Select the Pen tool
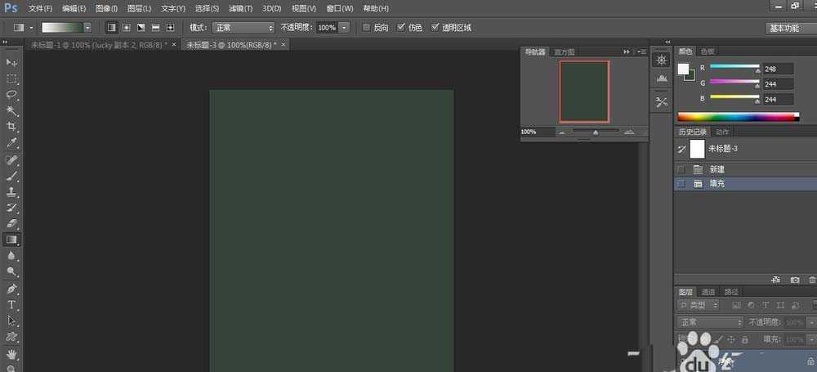 click(11, 289)
